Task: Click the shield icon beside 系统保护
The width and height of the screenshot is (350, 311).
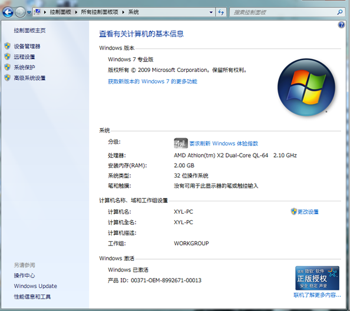Action: tap(8, 67)
